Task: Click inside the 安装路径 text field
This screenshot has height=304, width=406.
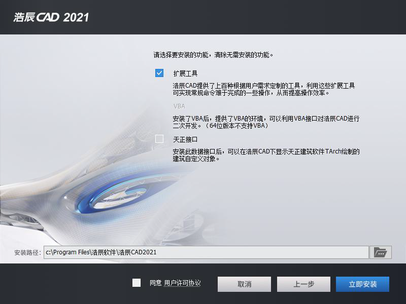Action: coord(206,252)
